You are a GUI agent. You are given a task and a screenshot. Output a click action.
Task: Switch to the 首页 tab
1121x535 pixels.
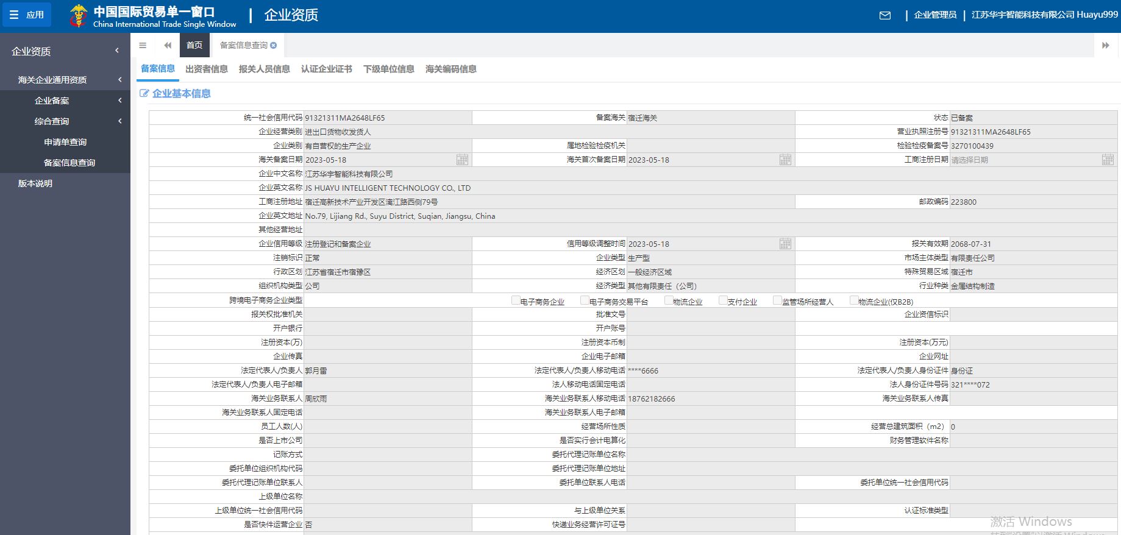tap(194, 45)
